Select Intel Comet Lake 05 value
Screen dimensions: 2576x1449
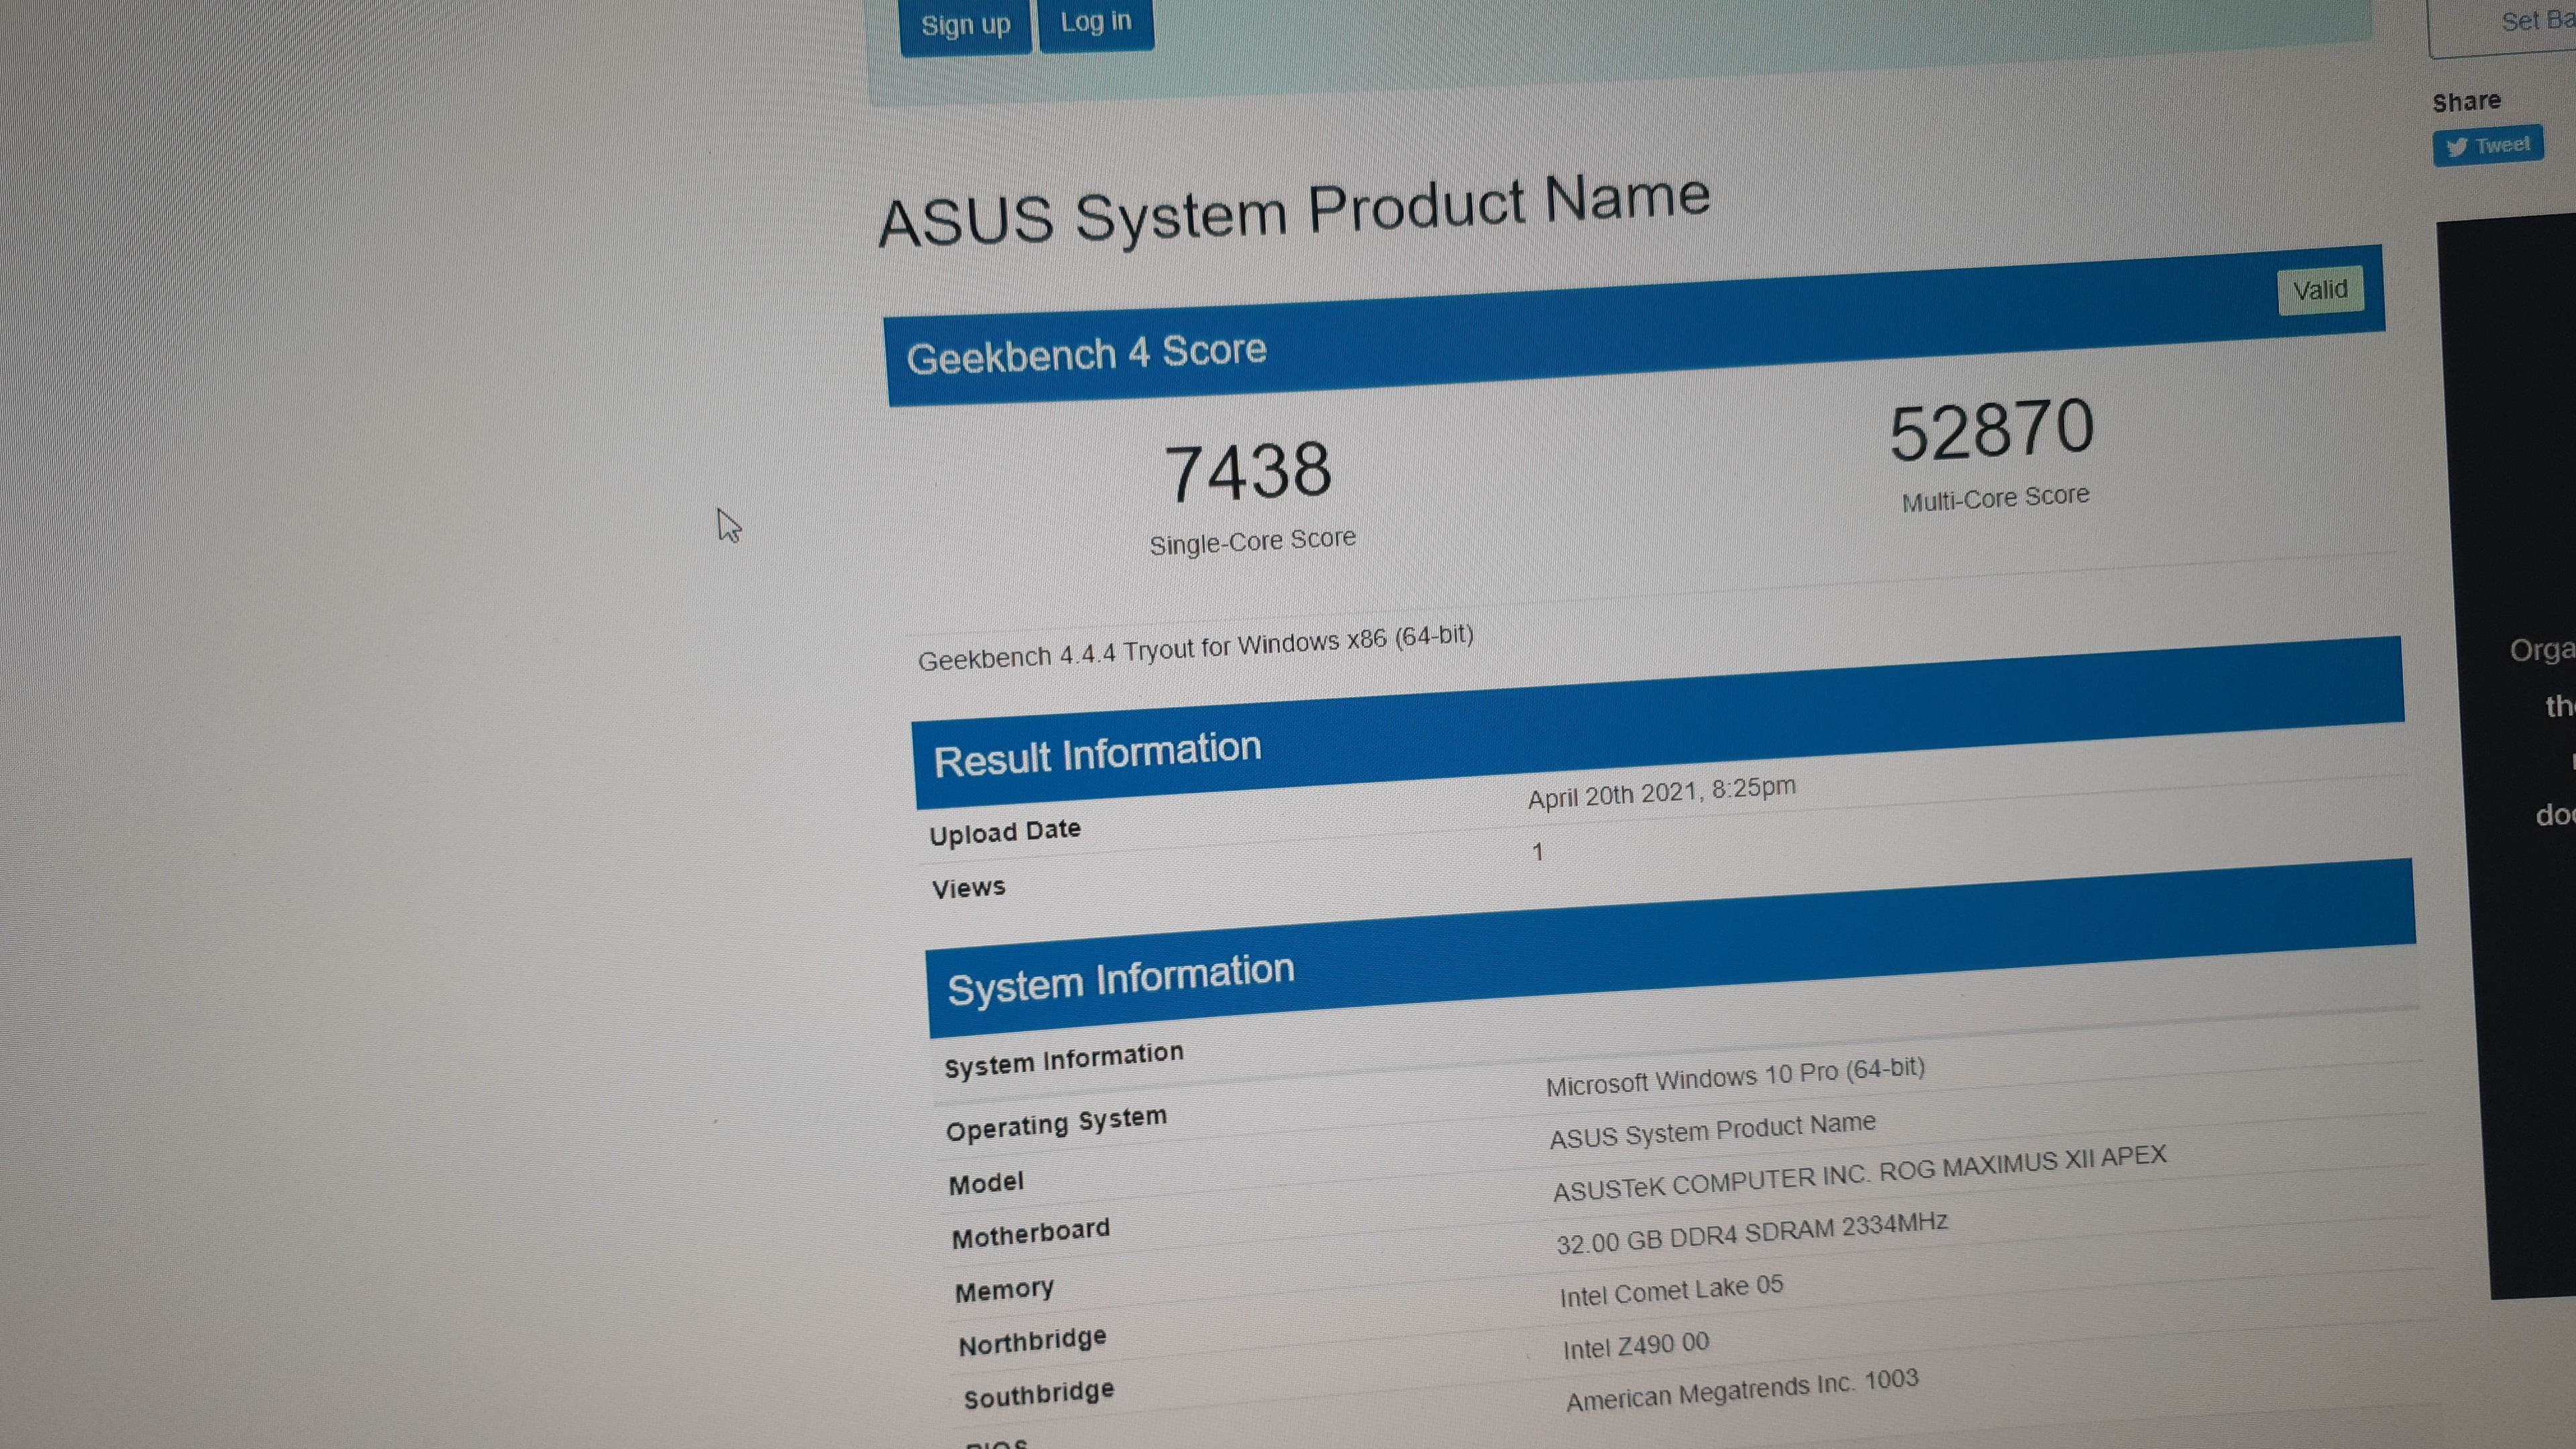[1671, 1291]
